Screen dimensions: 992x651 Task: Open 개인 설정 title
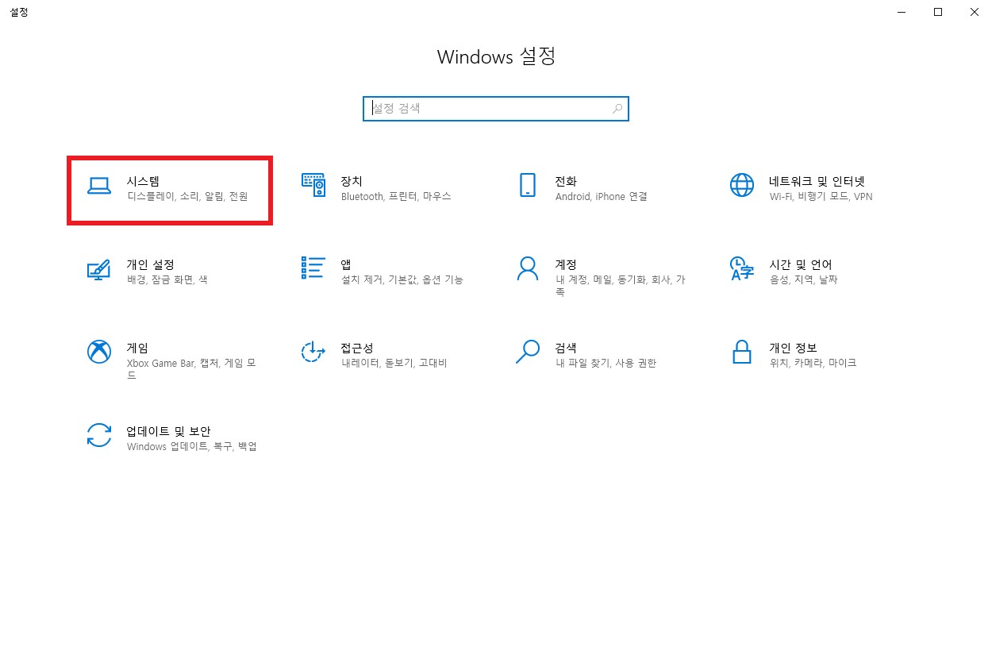coord(150,264)
